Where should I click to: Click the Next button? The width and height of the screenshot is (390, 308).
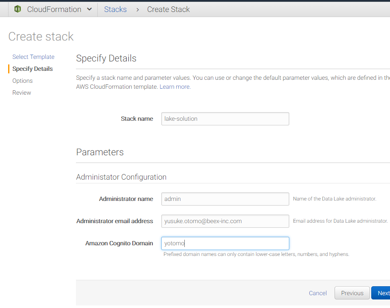[381, 293]
